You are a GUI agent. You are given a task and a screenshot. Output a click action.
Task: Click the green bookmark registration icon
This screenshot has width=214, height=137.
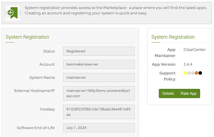coord(12,13)
